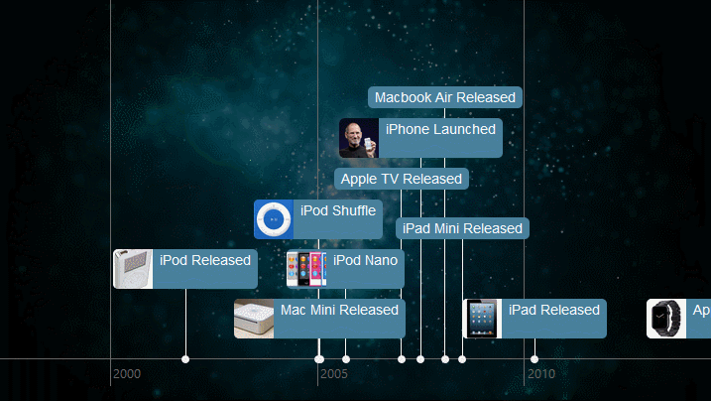Select the iPad Mini Released event
Image resolution: width=711 pixels, height=401 pixels.
(462, 228)
